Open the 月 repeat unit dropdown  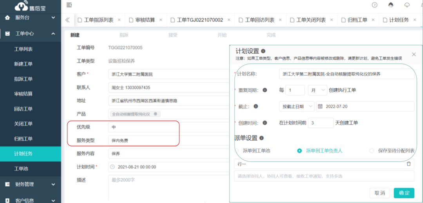[x=318, y=90]
